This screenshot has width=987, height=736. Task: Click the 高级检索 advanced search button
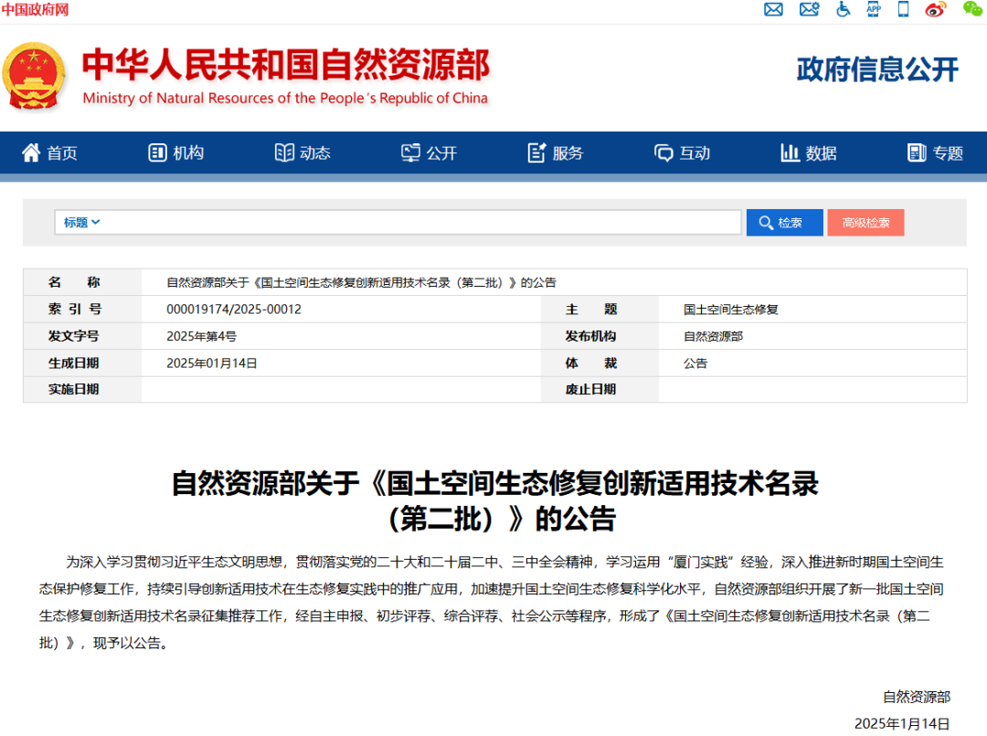pos(865,223)
